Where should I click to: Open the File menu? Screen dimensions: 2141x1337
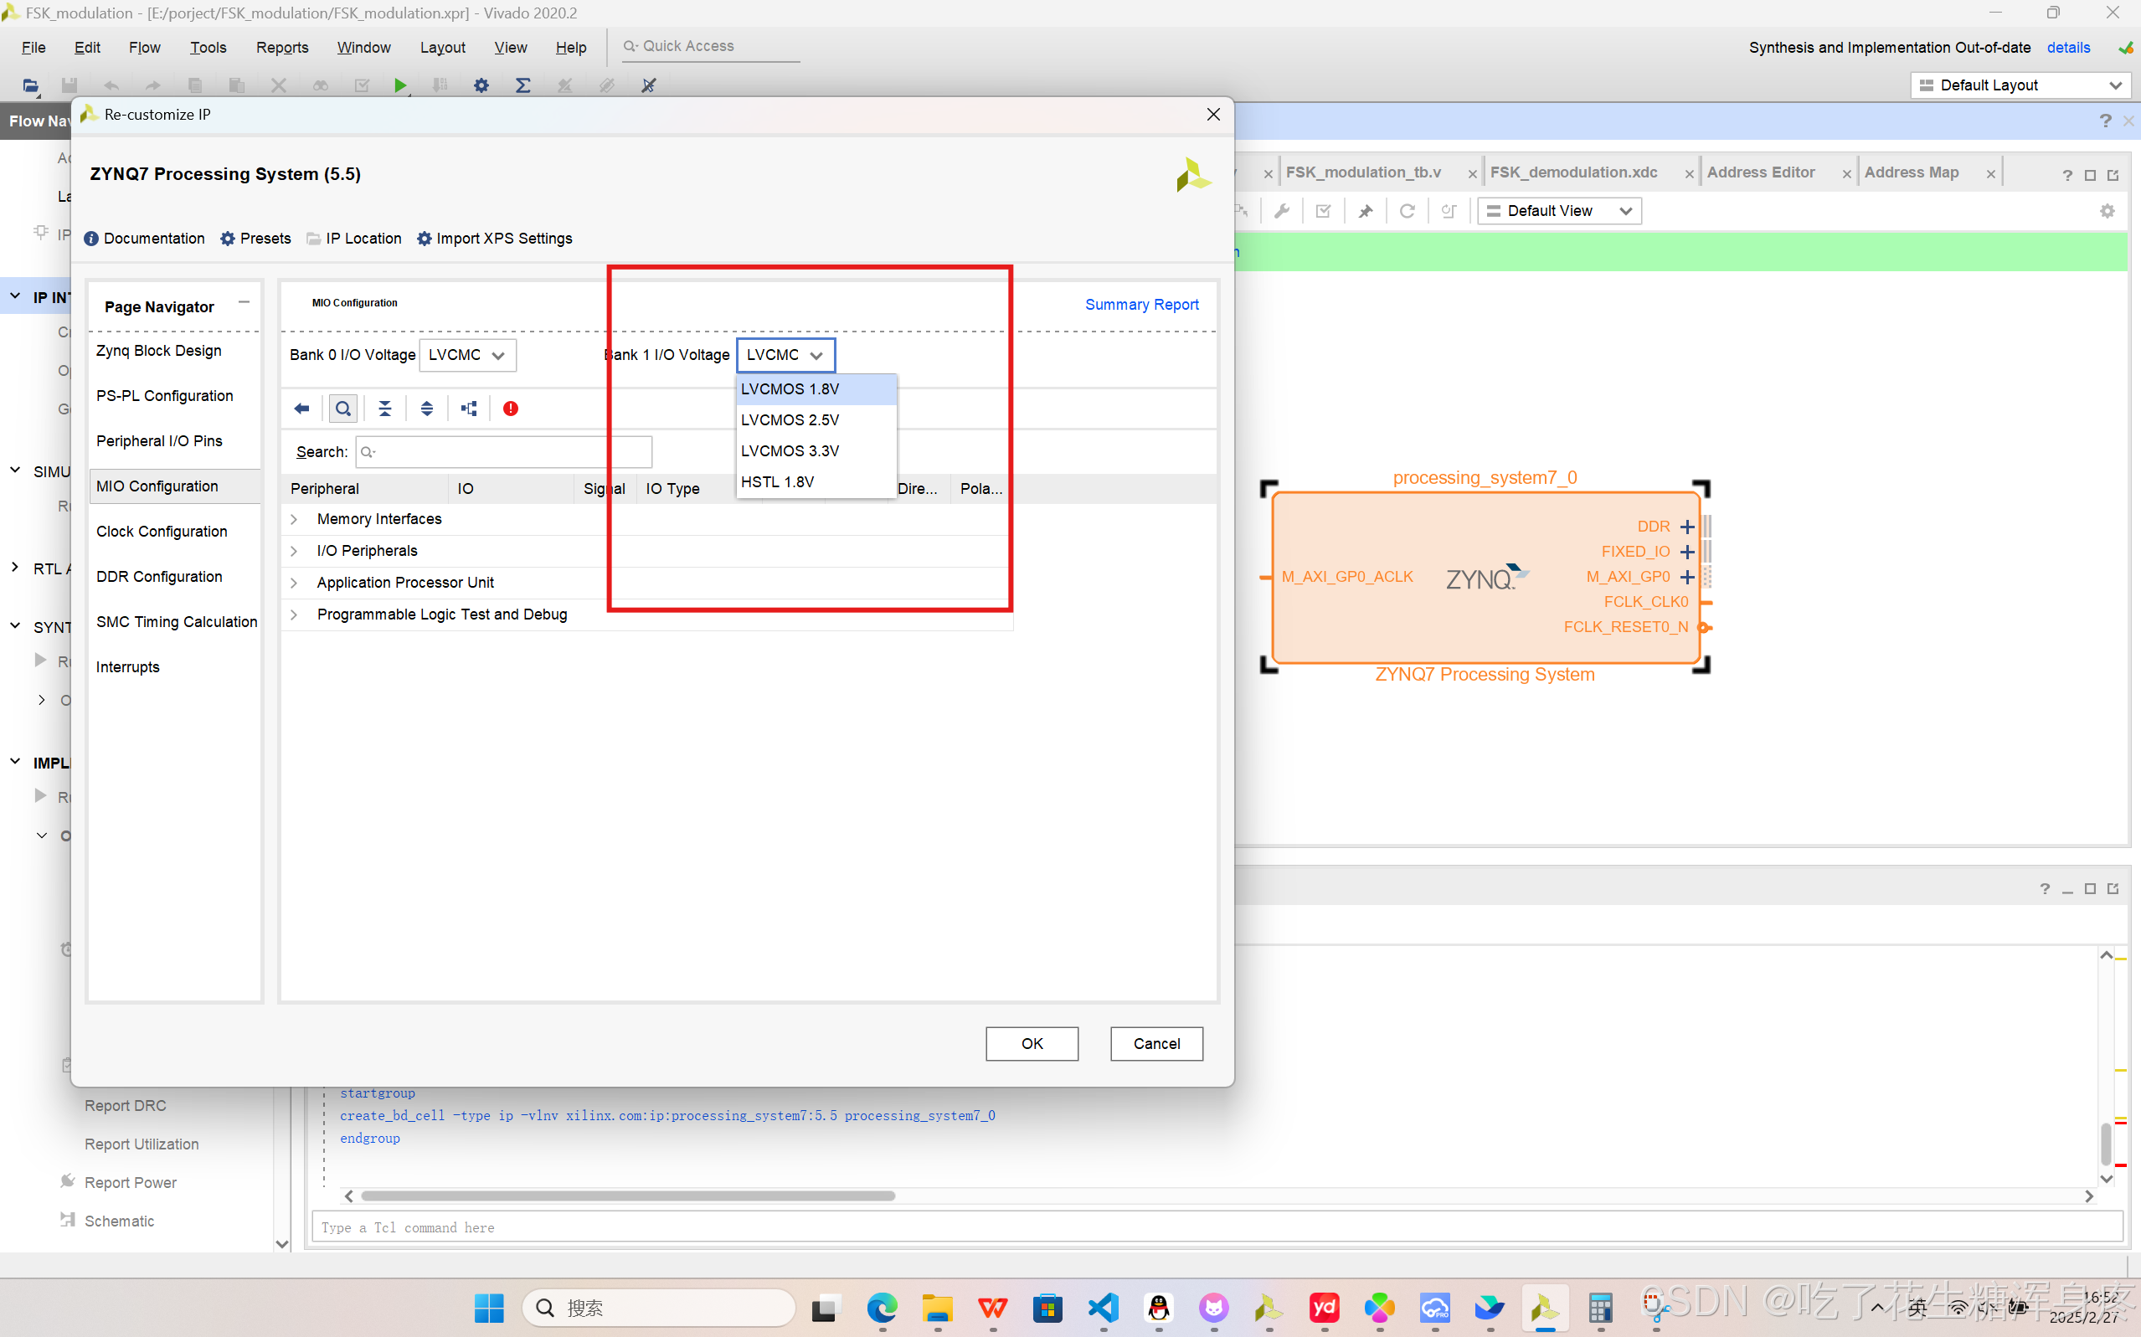pos(33,48)
